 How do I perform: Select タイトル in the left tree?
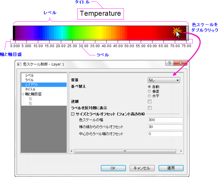tap(30, 89)
